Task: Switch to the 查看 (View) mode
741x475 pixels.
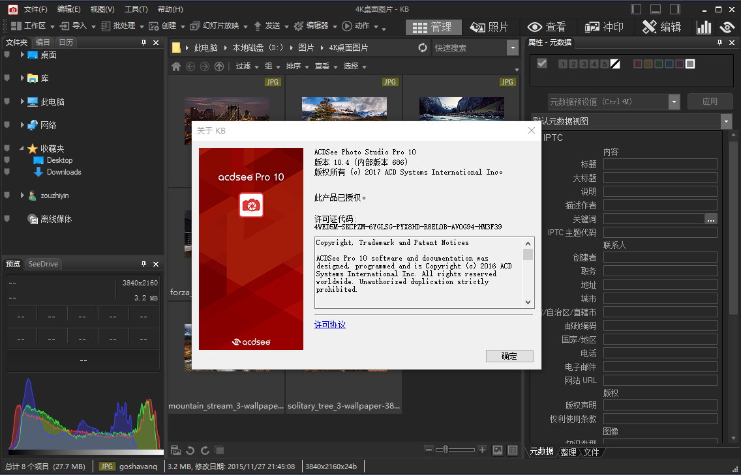Action: [547, 27]
